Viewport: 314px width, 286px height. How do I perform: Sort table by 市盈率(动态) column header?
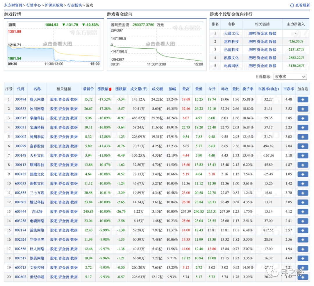pos(268,89)
